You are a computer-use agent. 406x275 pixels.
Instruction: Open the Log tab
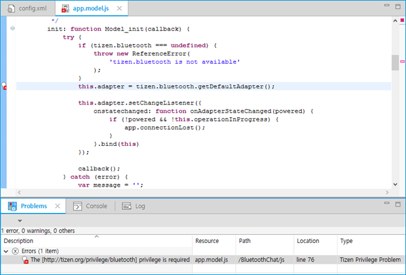click(x=140, y=205)
